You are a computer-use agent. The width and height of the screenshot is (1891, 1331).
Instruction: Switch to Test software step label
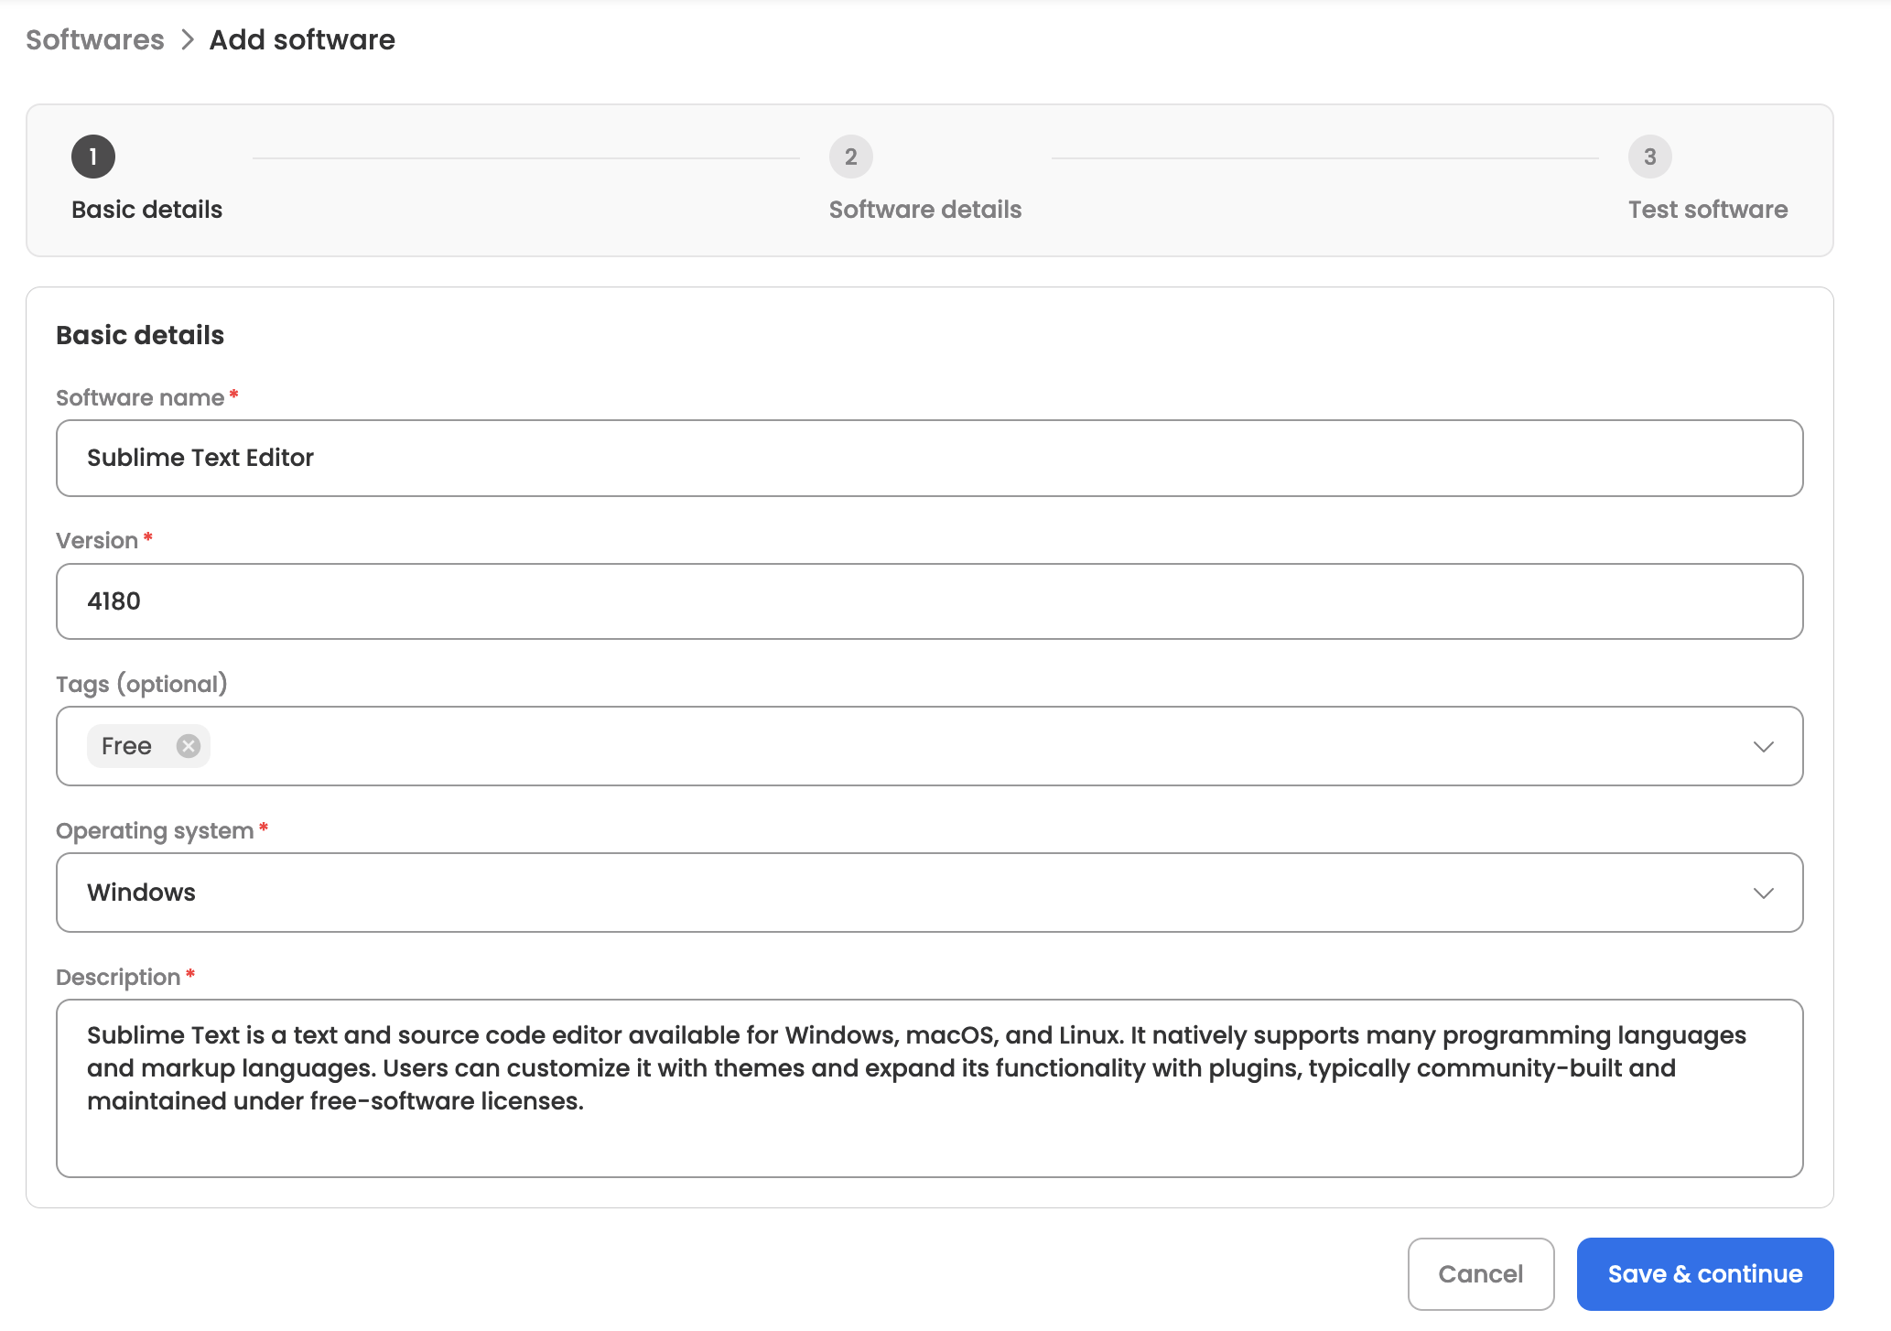(x=1707, y=210)
